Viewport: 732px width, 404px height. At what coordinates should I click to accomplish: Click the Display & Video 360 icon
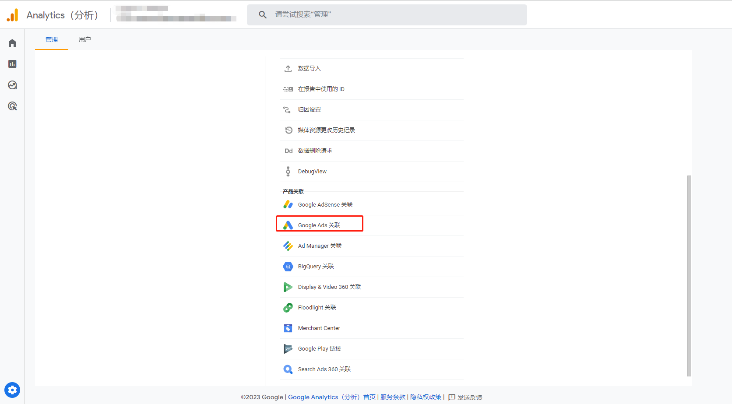[288, 287]
